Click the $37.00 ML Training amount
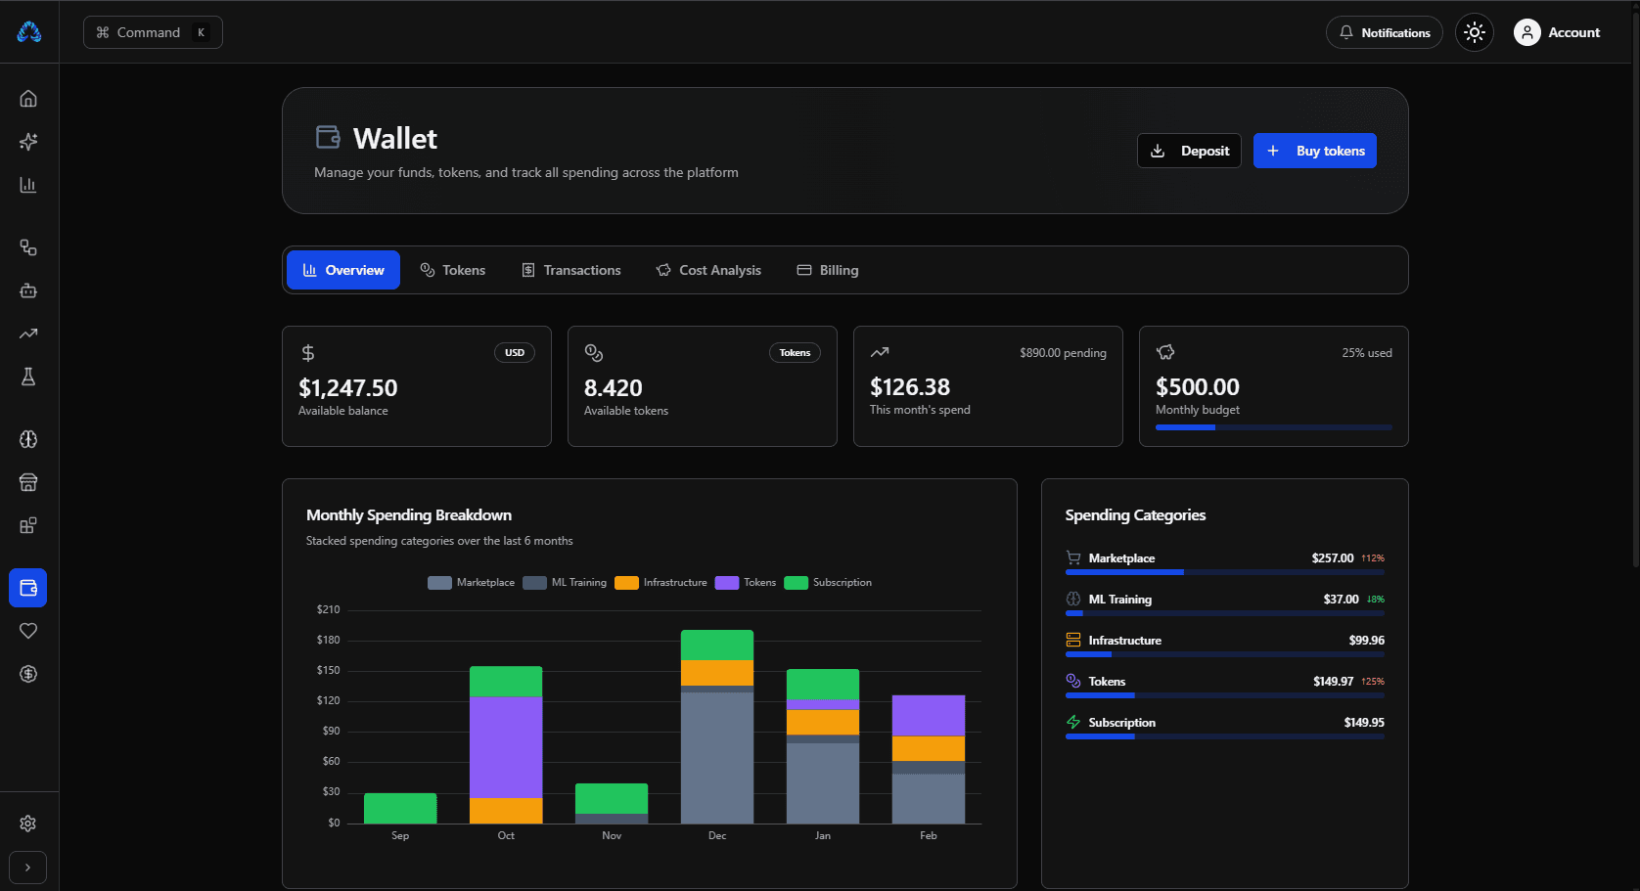 (1341, 600)
